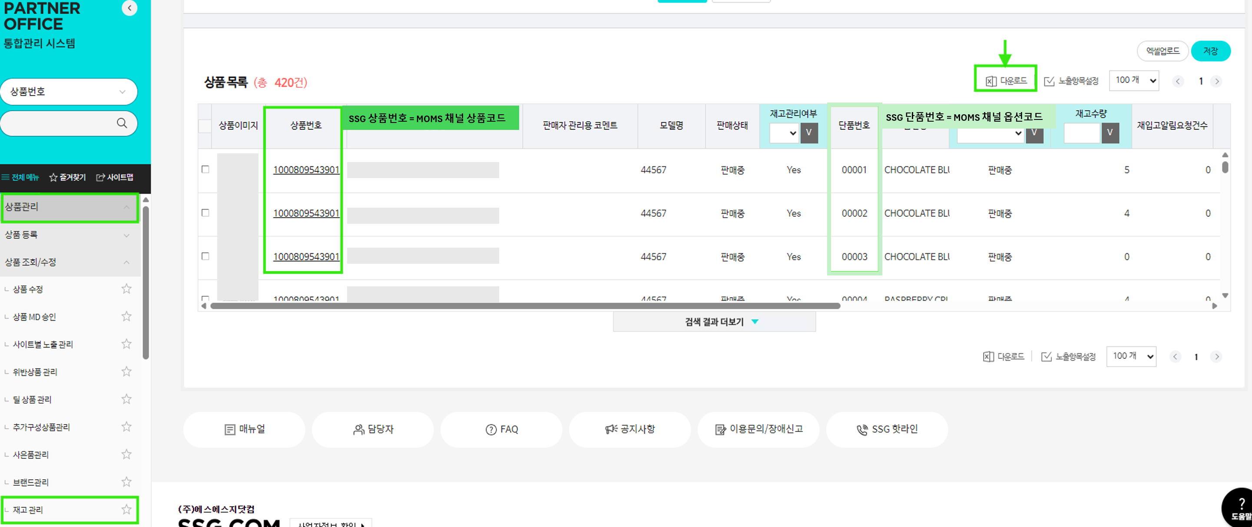Open the 위반상품 관리 menu item

[35, 372]
